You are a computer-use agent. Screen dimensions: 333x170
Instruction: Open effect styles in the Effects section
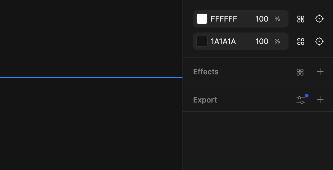tap(300, 72)
